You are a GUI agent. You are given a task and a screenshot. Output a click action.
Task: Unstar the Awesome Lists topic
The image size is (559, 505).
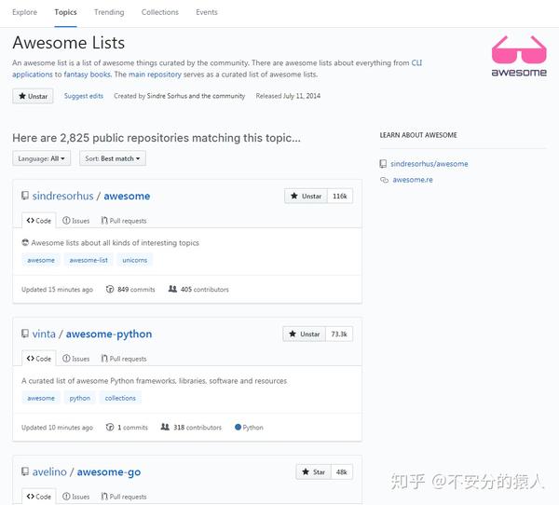[33, 96]
